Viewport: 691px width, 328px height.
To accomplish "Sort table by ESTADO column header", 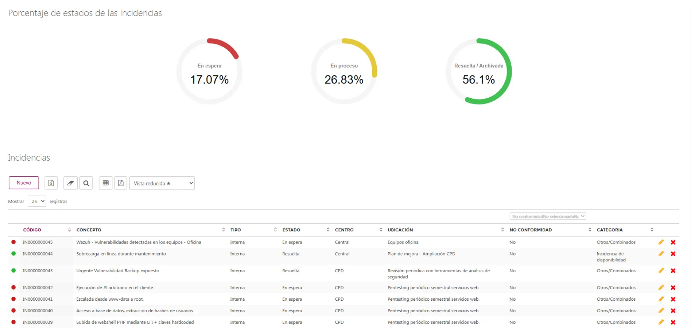I will 291,230.
